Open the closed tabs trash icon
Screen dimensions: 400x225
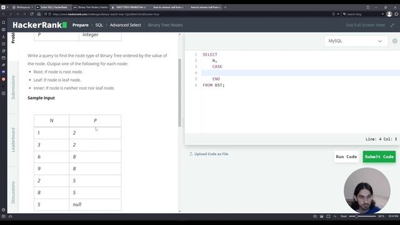[x=368, y=7]
